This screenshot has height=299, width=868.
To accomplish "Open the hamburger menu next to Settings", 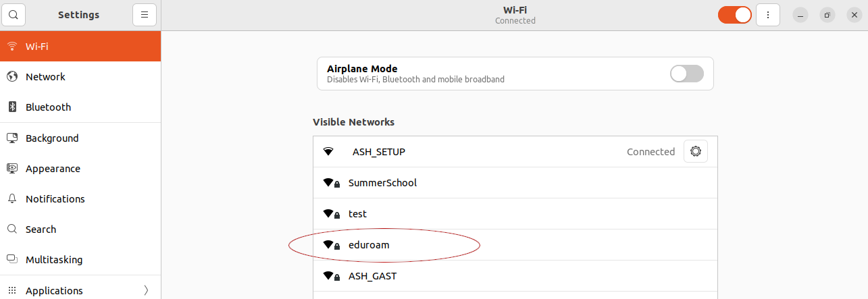I will point(145,15).
